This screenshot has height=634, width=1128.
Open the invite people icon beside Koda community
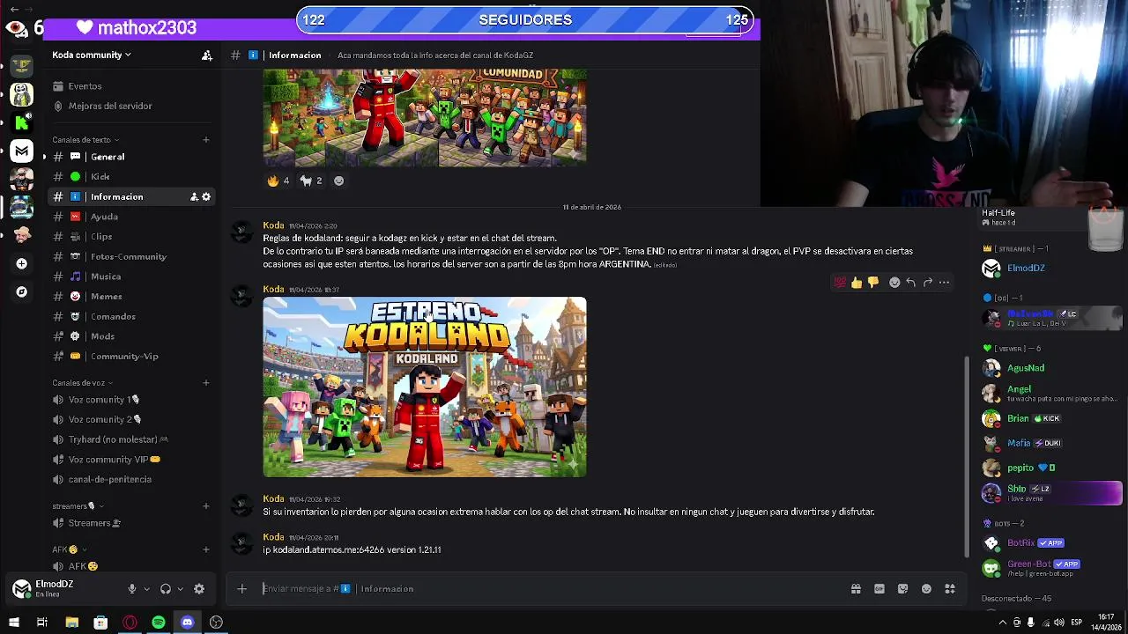[206, 55]
